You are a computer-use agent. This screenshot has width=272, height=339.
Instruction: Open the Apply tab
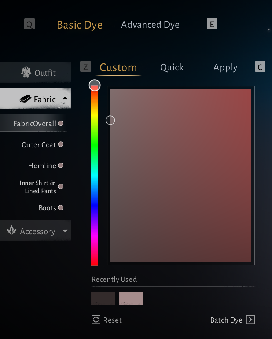225,67
